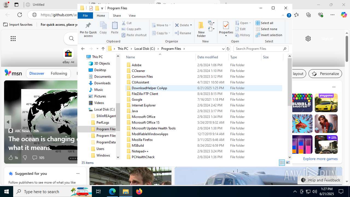Viewport: 350px width, 197px height.
Task: Click the Windows Start button
Action: (7, 192)
